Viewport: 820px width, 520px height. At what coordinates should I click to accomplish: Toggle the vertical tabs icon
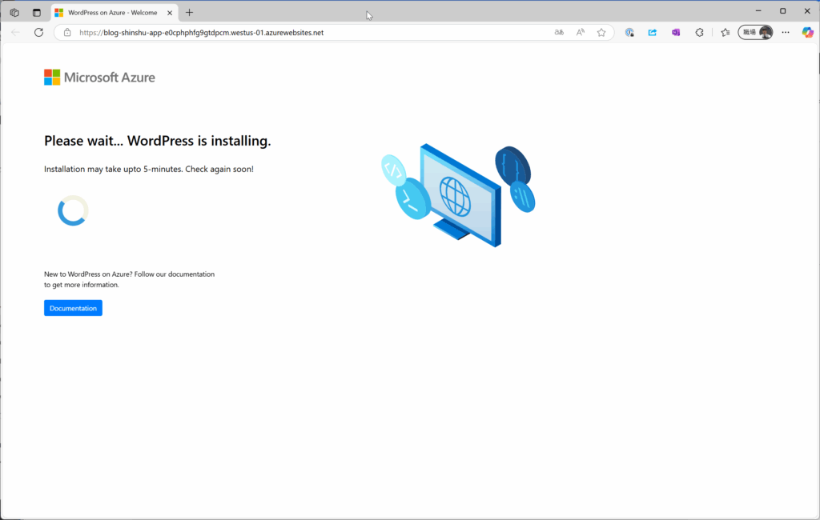37,13
